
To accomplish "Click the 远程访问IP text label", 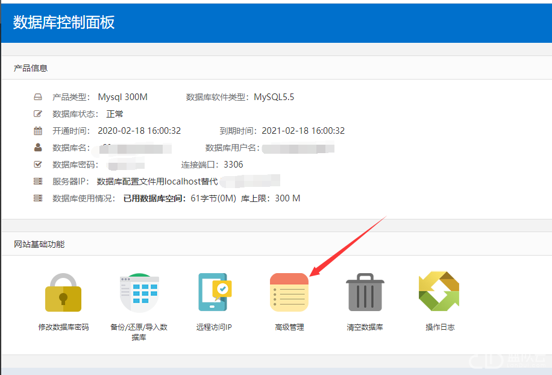I will click(214, 327).
